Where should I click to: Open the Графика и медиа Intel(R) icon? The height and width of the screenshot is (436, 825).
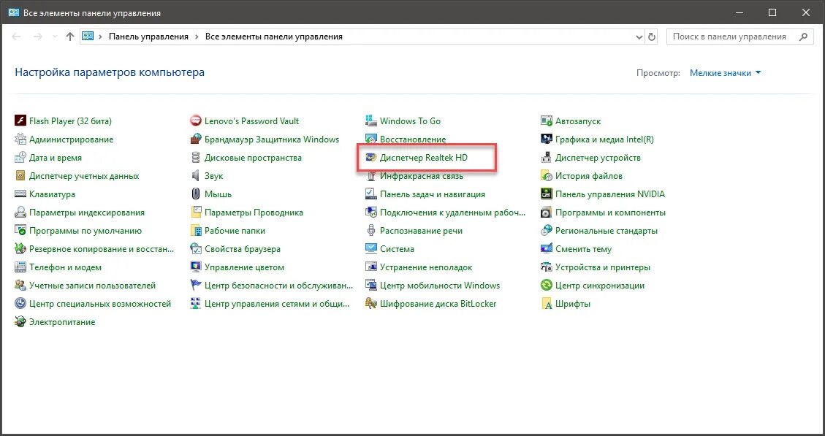(547, 139)
